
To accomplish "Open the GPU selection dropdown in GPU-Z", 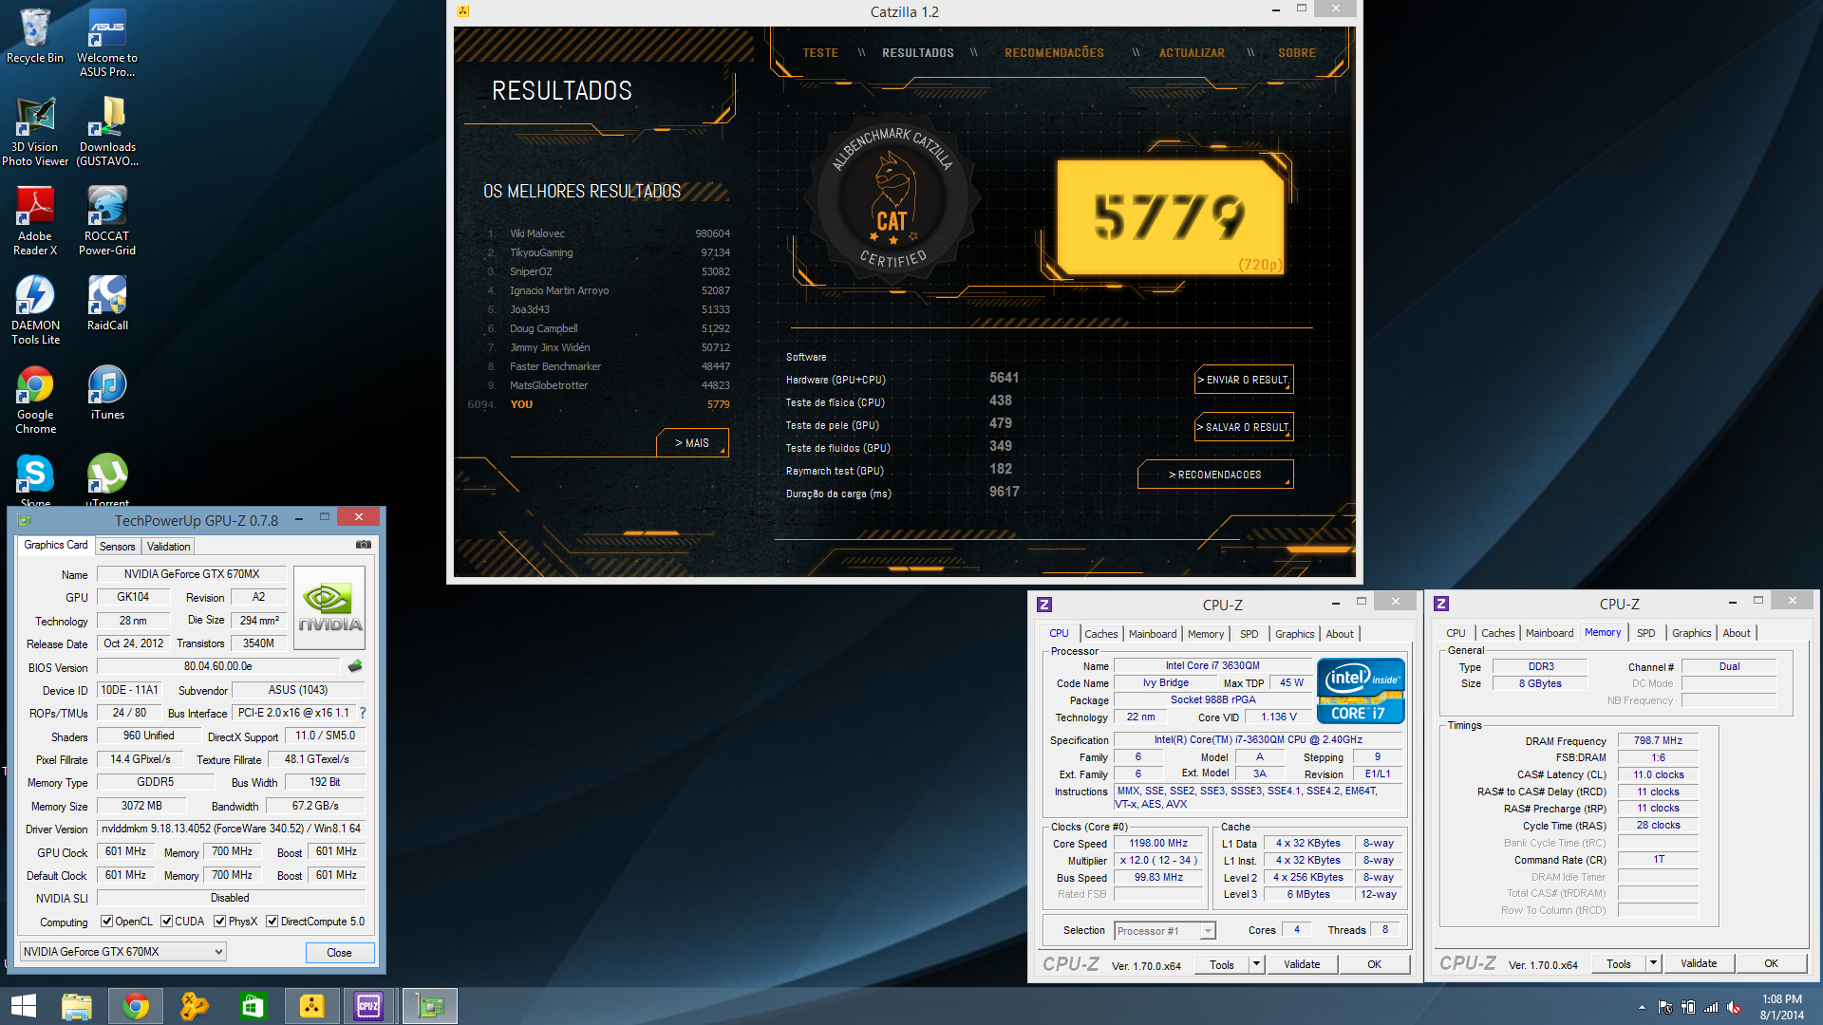I will pyautogui.click(x=123, y=951).
